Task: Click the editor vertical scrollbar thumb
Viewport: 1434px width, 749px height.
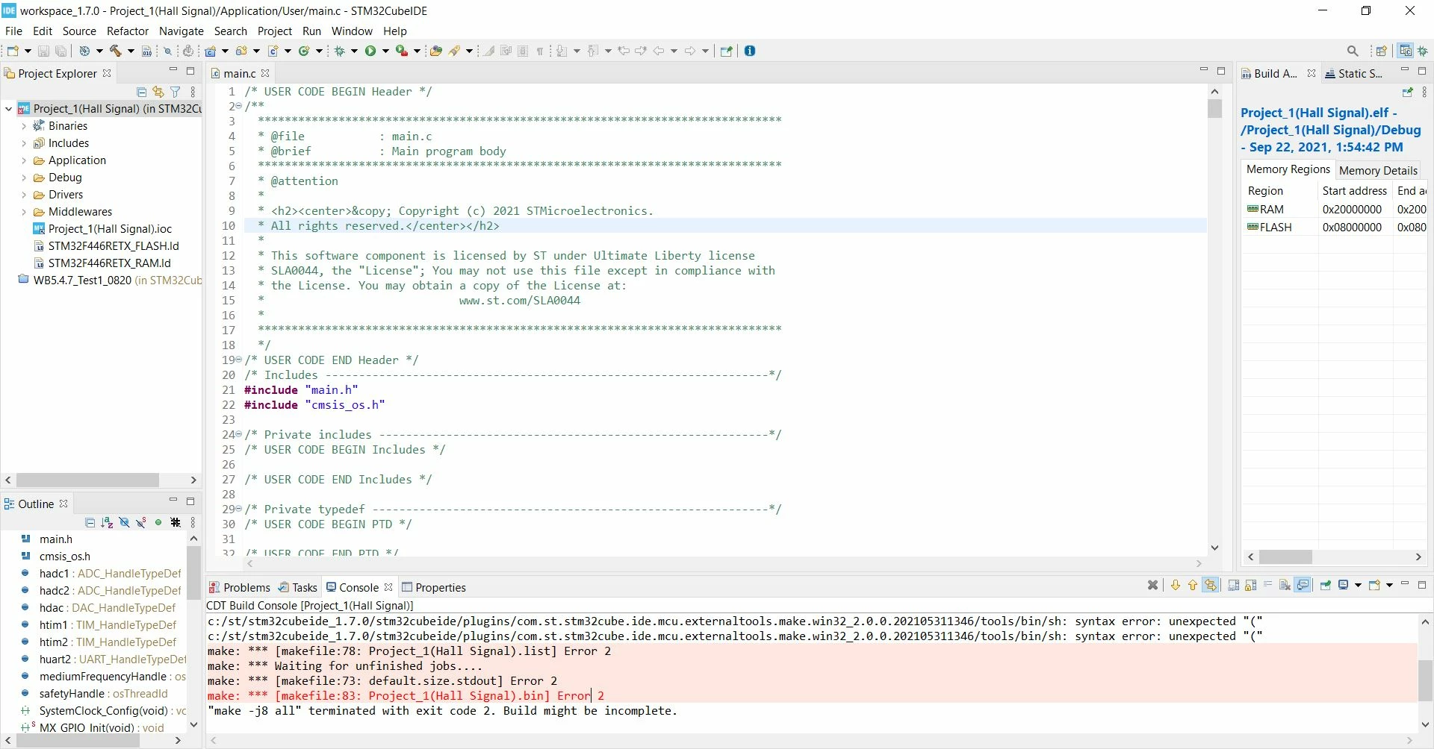Action: click(1214, 109)
